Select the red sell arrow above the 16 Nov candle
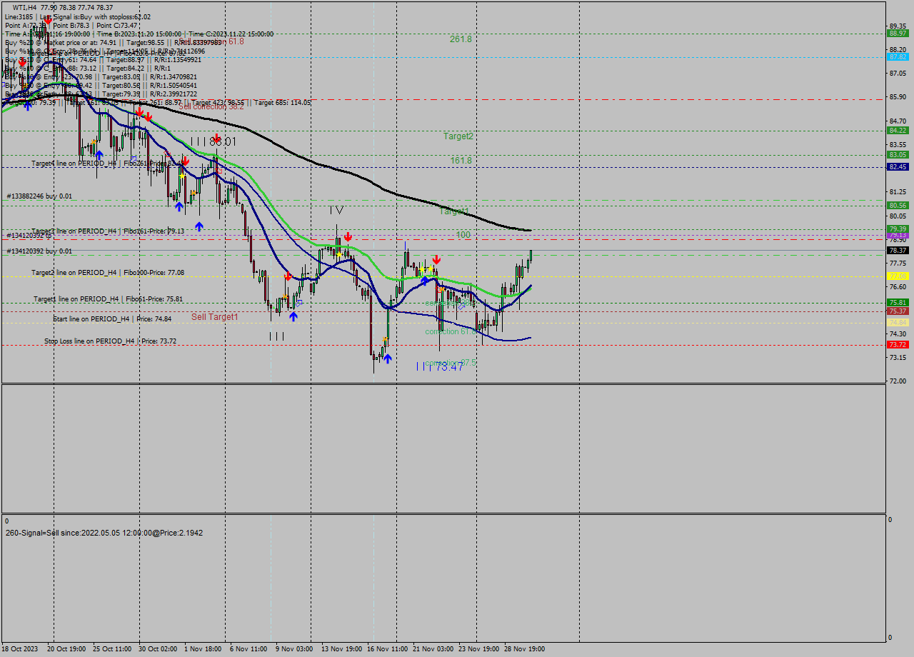The height and width of the screenshot is (657, 914). [348, 236]
